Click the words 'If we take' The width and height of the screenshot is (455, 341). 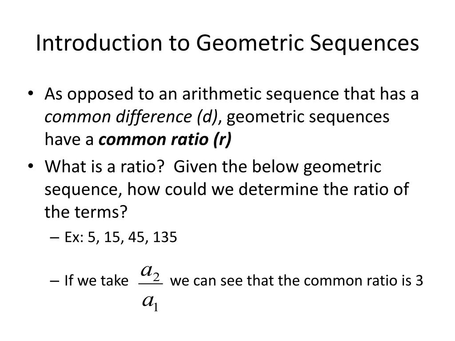click(96, 281)
